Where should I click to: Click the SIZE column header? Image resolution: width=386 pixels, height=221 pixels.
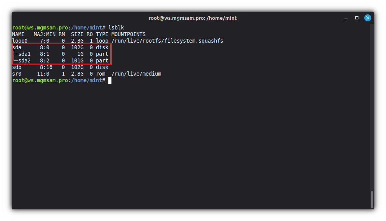tap(77, 34)
